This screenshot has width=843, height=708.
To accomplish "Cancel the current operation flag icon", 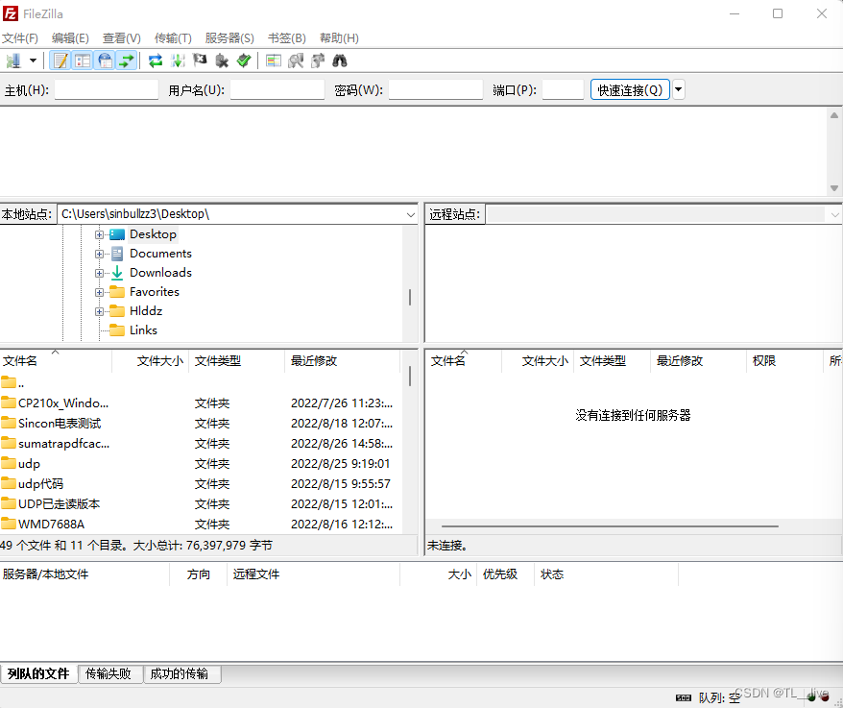I will [200, 61].
